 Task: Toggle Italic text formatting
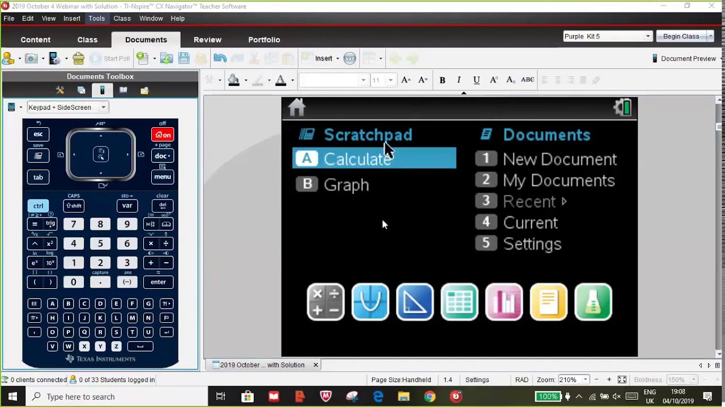pyautogui.click(x=459, y=80)
